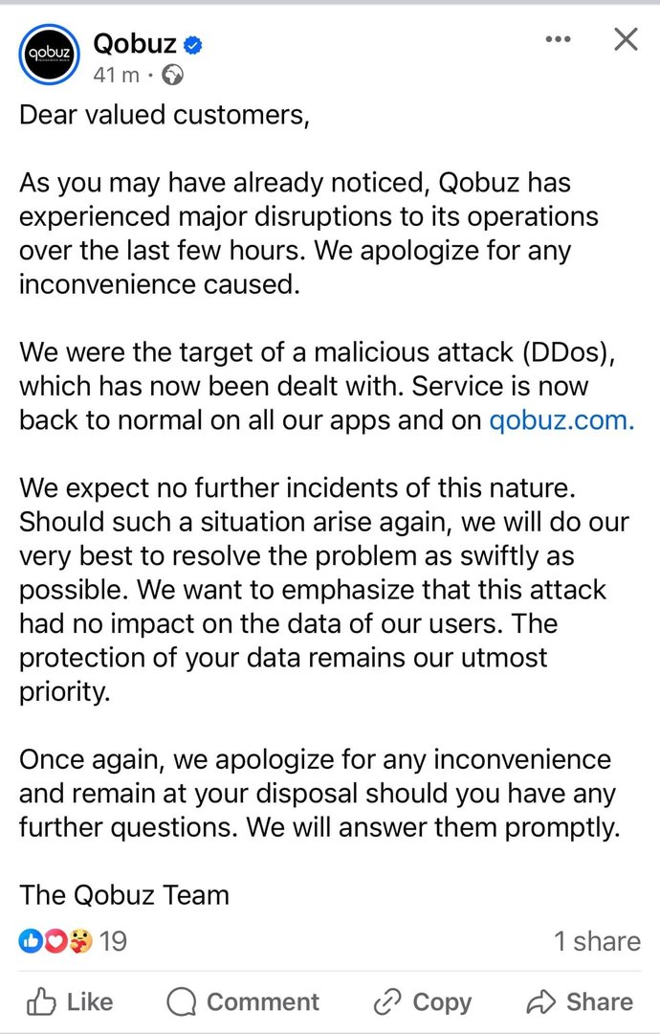
Task: View the 19 reactions count list
Action: pyautogui.click(x=113, y=942)
